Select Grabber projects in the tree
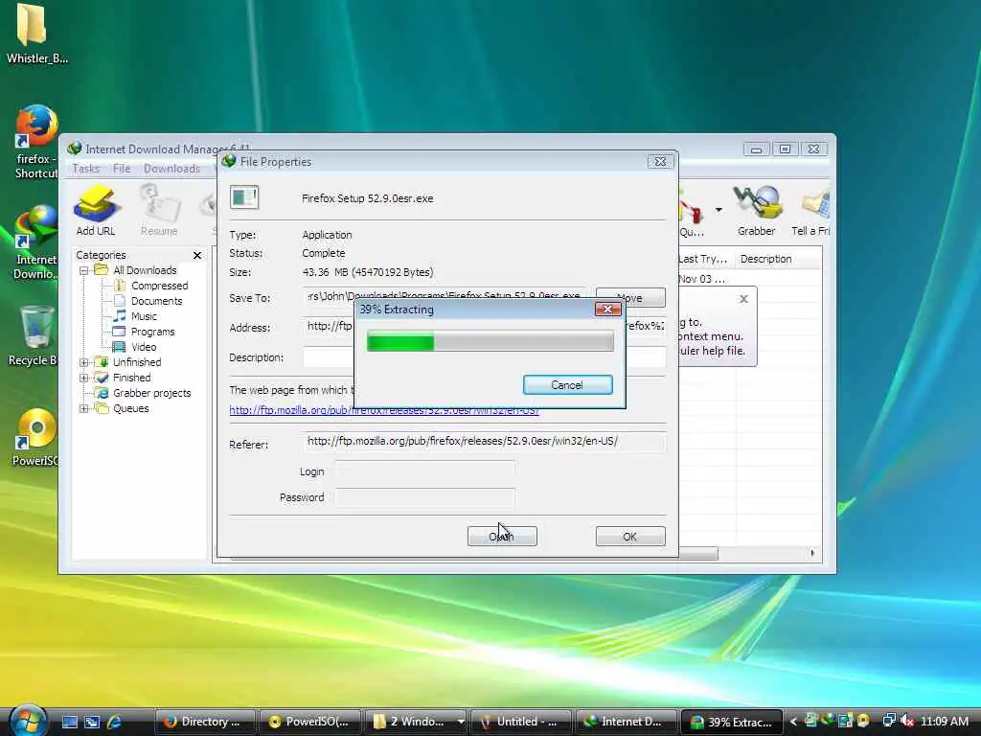The height and width of the screenshot is (736, 981). (x=152, y=393)
